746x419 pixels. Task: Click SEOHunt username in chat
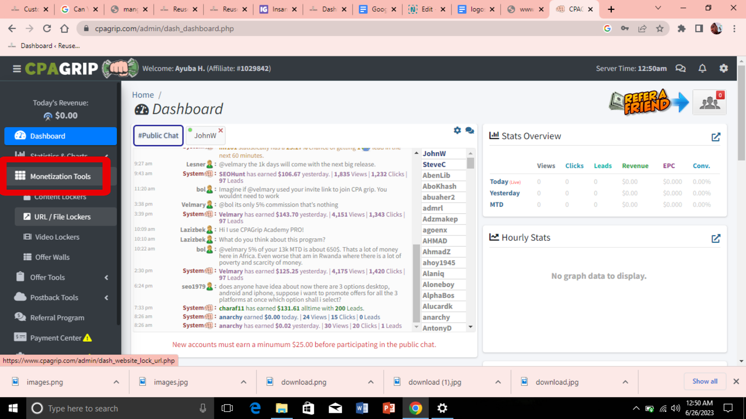pyautogui.click(x=232, y=174)
